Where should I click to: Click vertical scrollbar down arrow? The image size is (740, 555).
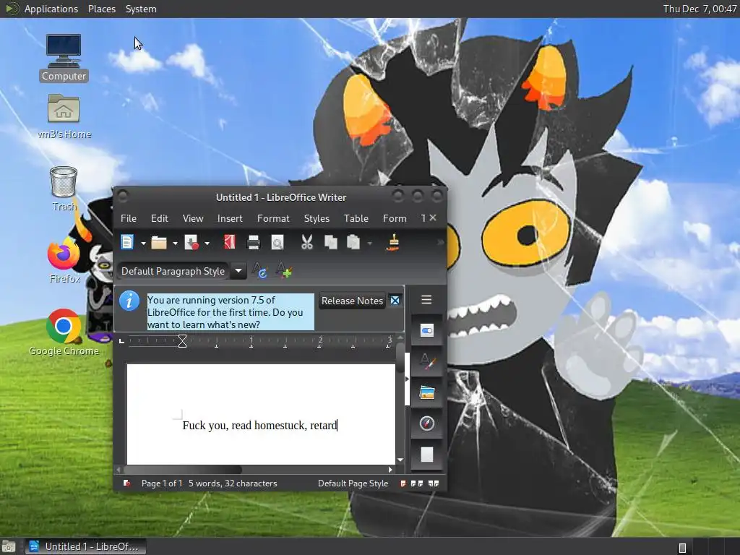coord(400,460)
